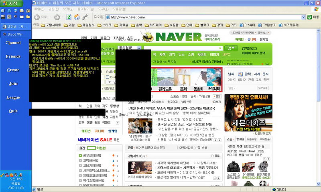Open the 포탈사이트 favorites folder
The height and width of the screenshot is (192, 321).
51,25
